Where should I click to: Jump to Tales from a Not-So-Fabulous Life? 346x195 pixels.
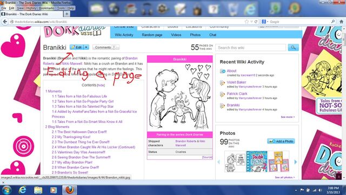coord(79,96)
